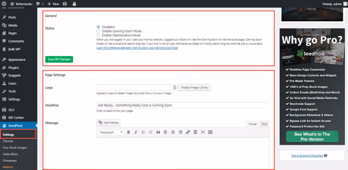The image size is (348, 170).
Task: Insert a numbered list
Action: (x=151, y=132)
